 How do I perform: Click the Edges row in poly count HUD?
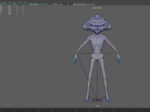click(x=12, y=8)
